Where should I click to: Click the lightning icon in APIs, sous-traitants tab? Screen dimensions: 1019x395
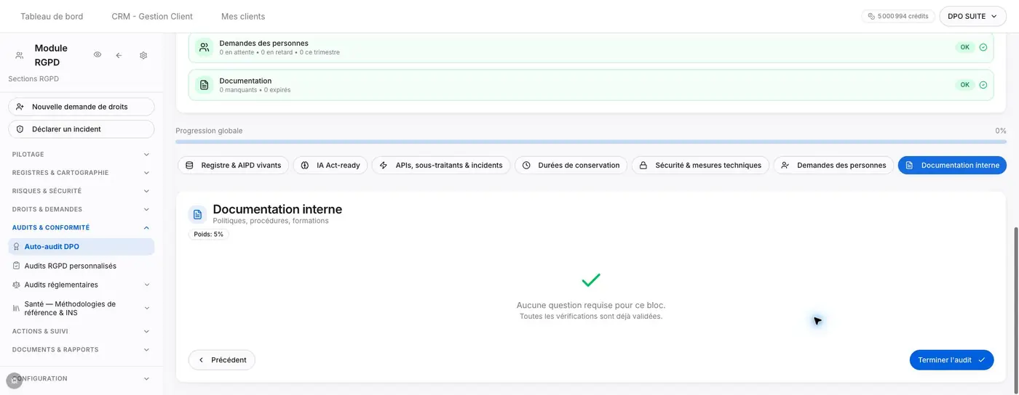(384, 166)
